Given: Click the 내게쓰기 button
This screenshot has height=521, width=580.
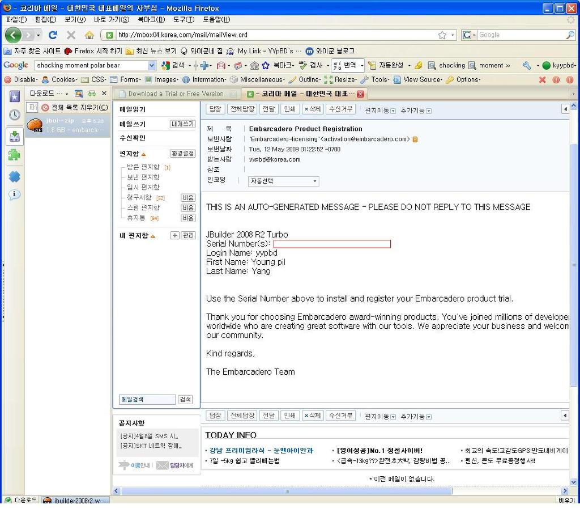Looking at the screenshot, I should pos(183,124).
